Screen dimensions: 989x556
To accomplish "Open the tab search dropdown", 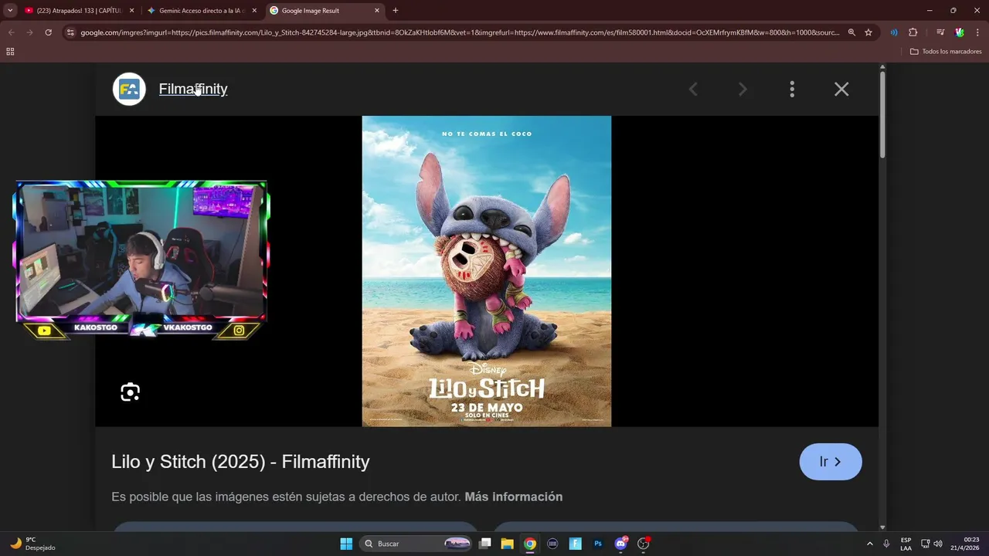I will click(x=10, y=11).
